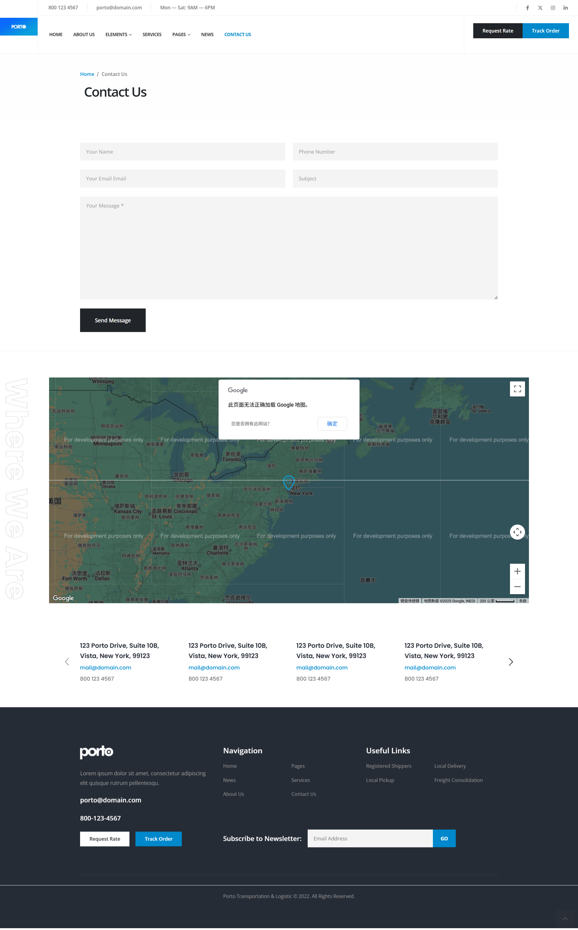Viewport: 578px width, 930px height.
Task: Zoom in on the map
Action: 517,571
